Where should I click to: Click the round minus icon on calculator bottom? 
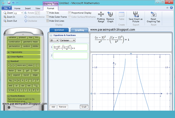(x=9, y=108)
